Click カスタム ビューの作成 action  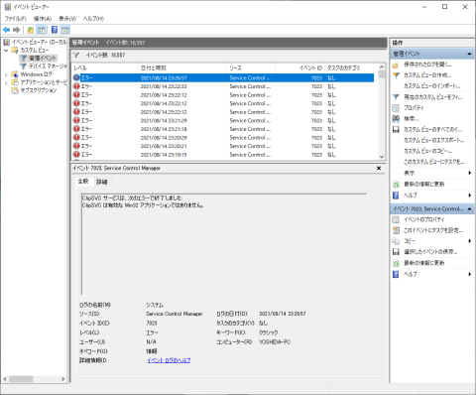[x=427, y=75]
